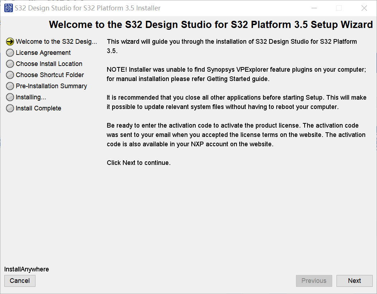
Task: Click the Pre-Installation Summary step text
Action: tap(51, 86)
